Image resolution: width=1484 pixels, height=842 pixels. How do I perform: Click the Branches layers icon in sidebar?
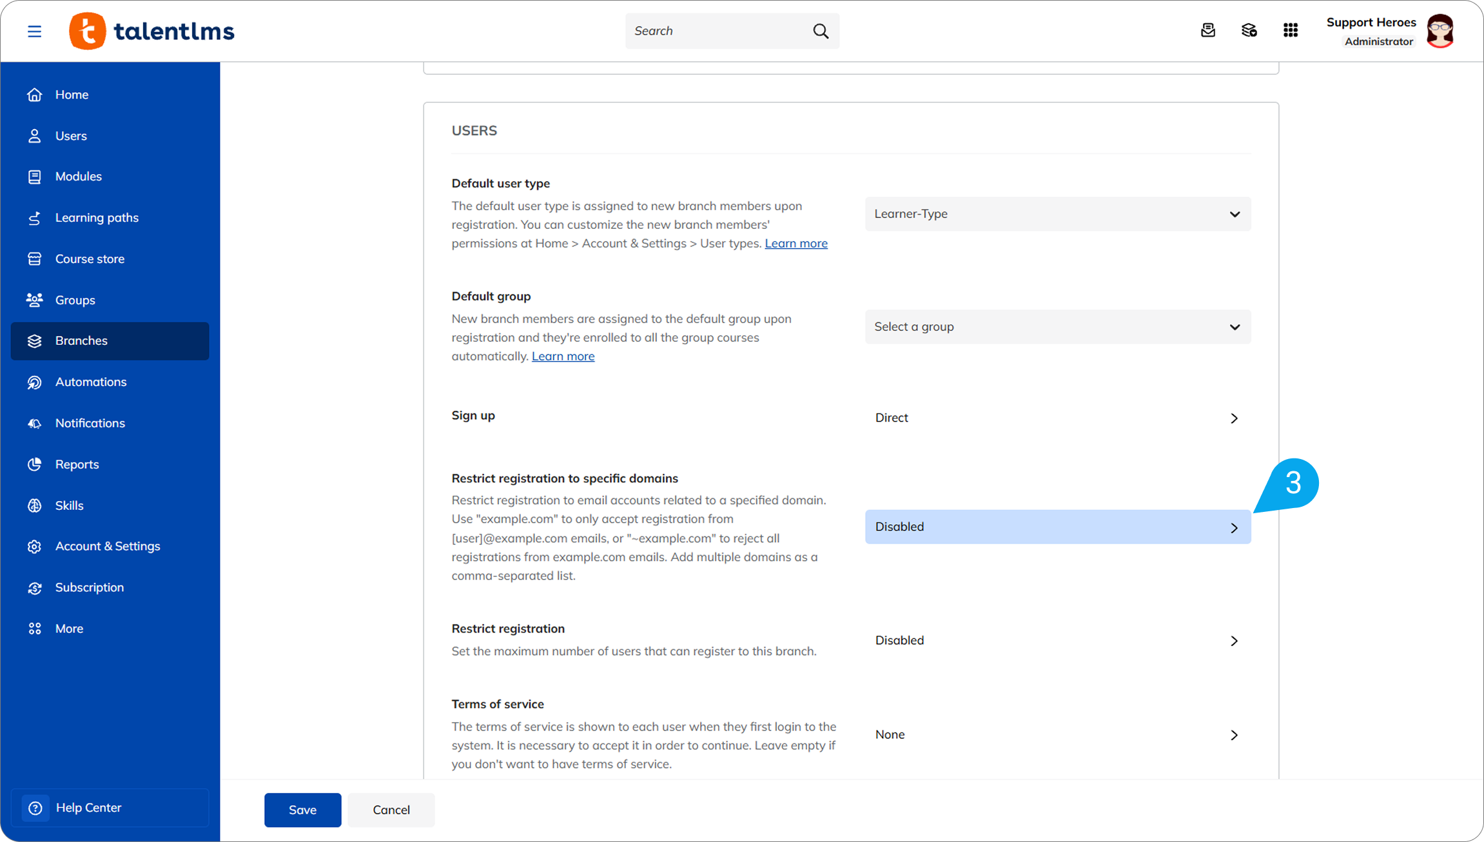35,341
